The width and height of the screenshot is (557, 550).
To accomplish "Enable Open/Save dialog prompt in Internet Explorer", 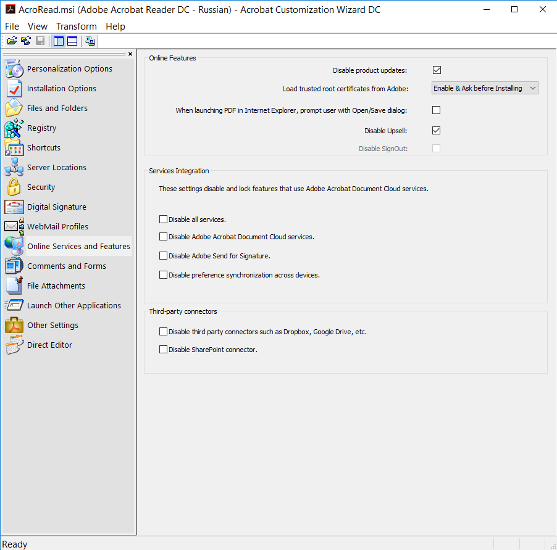I will pos(436,110).
